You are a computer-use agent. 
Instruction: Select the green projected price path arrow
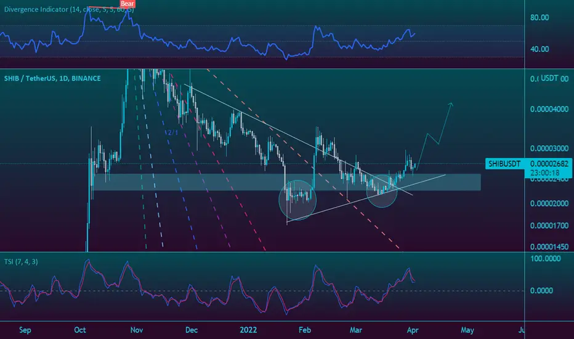[435, 136]
